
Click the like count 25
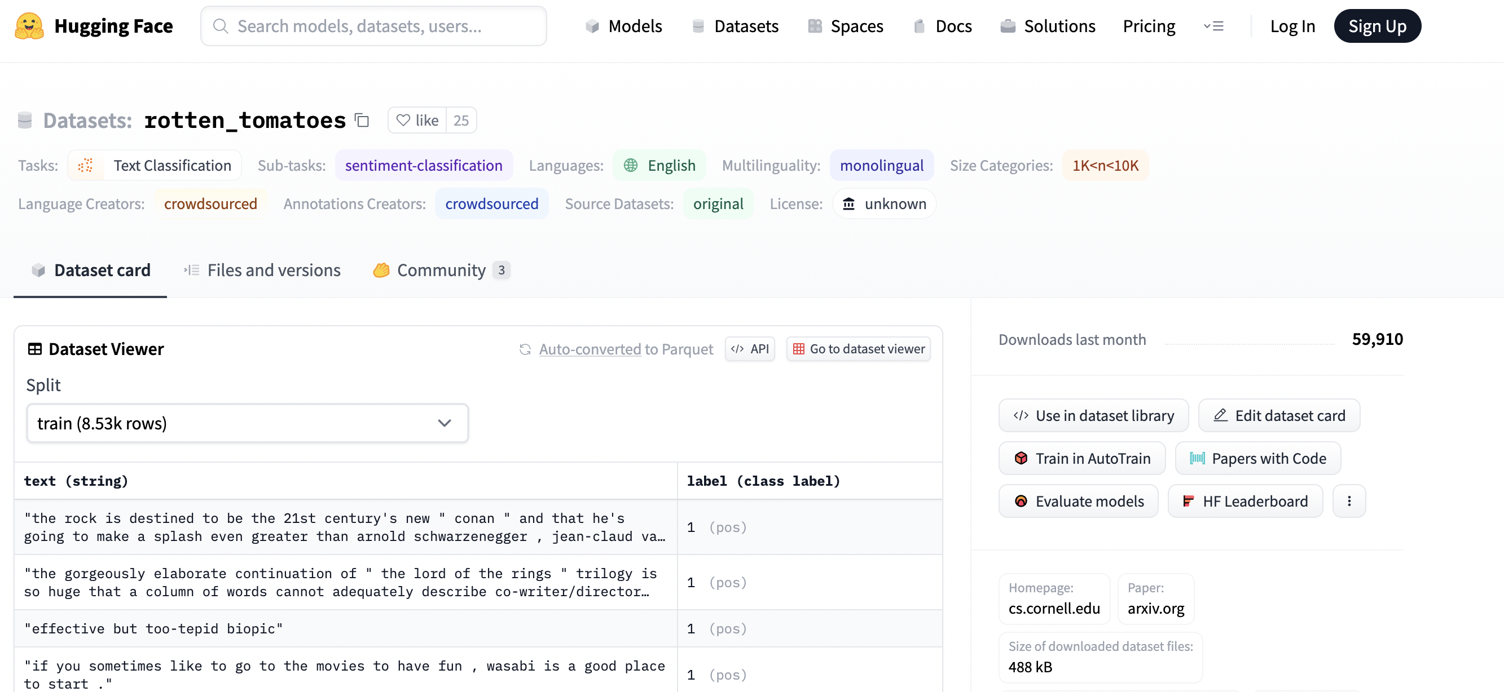coord(461,120)
